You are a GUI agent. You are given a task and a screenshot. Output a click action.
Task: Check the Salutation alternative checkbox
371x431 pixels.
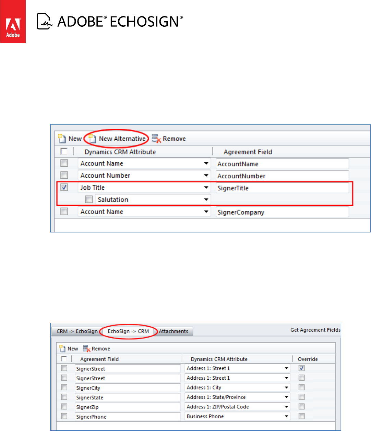(89, 199)
